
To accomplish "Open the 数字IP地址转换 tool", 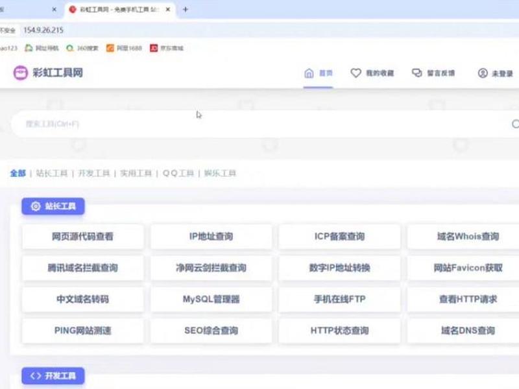I will pyautogui.click(x=339, y=268).
